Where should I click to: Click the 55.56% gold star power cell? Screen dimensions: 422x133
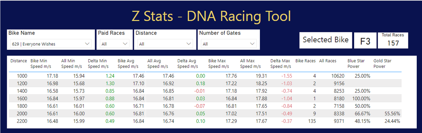pos(392,113)
